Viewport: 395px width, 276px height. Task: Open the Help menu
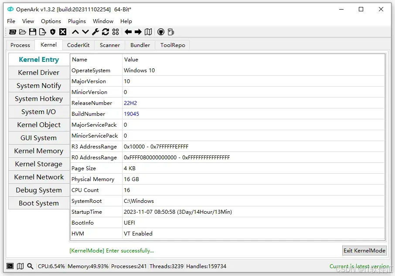[126, 21]
